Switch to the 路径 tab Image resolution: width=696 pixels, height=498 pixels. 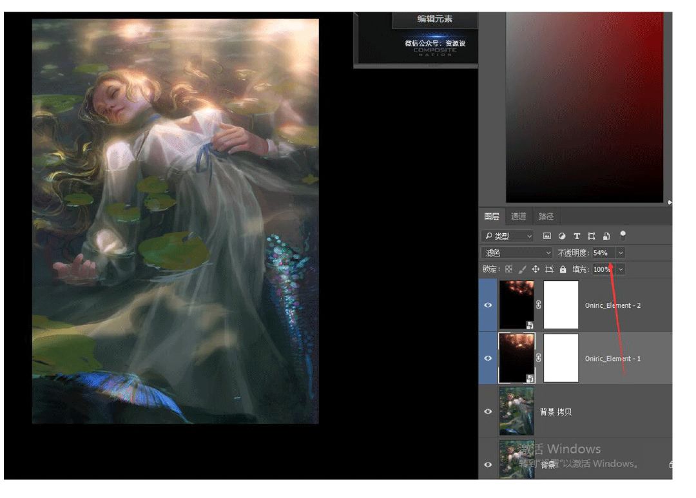pyautogui.click(x=546, y=216)
